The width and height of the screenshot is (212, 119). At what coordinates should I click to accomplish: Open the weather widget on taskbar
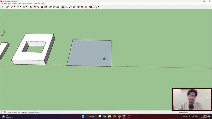(7, 116)
